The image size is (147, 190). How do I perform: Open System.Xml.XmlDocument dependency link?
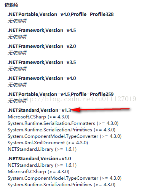pyautogui.click(x=36, y=143)
